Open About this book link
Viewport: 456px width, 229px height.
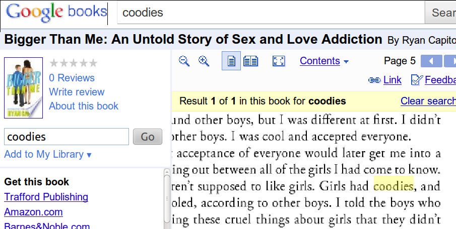84,106
